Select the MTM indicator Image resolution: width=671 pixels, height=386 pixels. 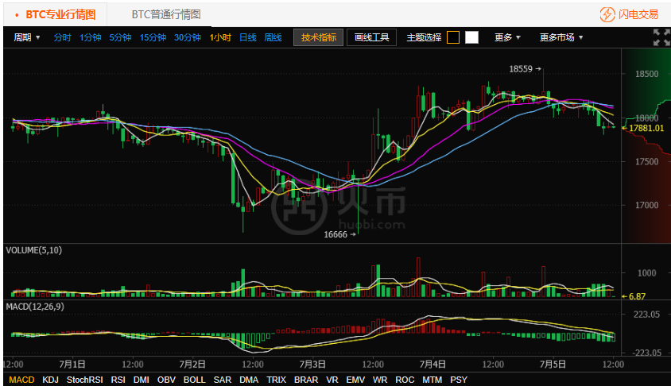[432, 380]
